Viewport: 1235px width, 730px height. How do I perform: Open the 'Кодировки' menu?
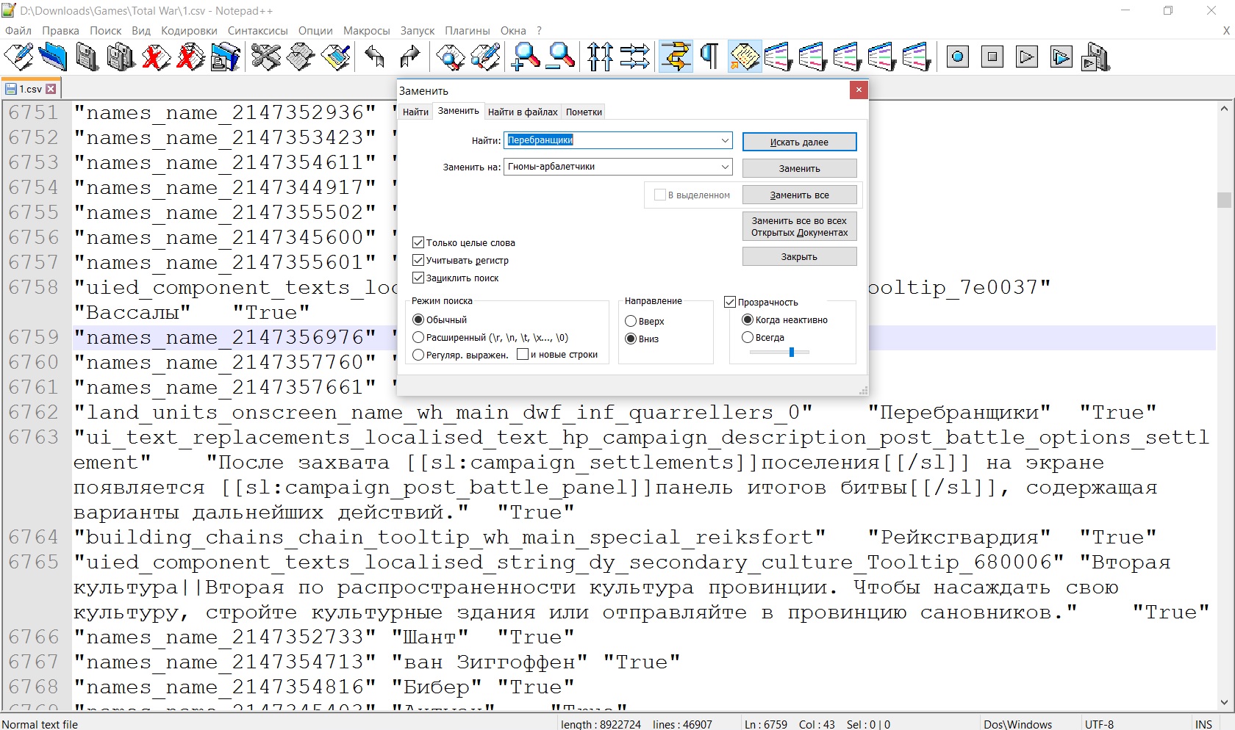pyautogui.click(x=189, y=31)
